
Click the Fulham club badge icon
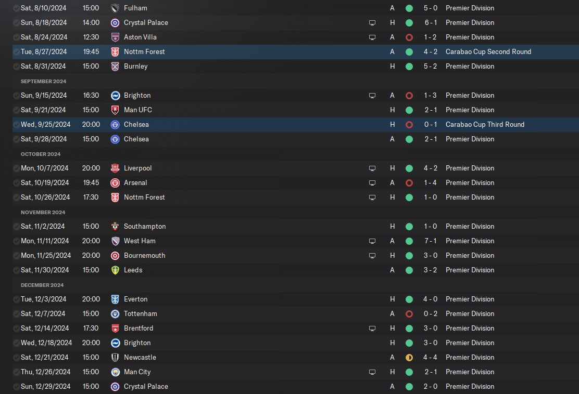pos(115,8)
